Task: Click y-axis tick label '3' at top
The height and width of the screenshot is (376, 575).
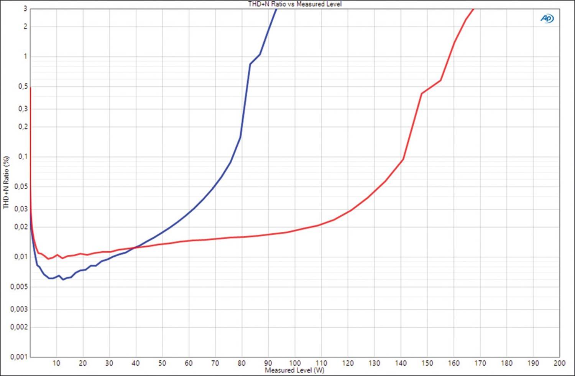Action: (x=26, y=9)
